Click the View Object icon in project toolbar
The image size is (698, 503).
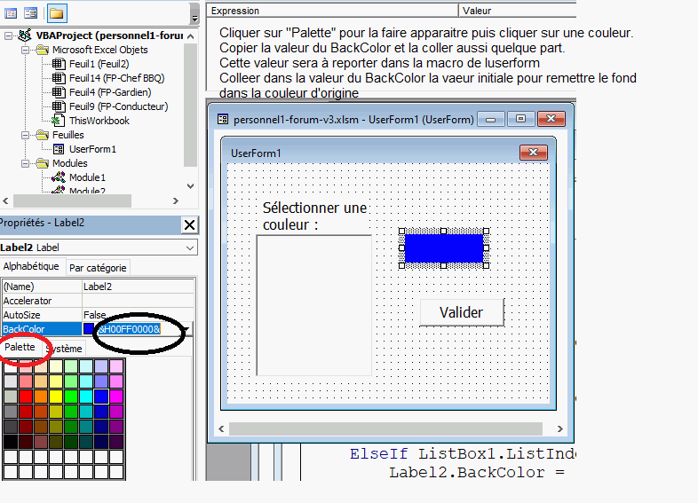[31, 13]
